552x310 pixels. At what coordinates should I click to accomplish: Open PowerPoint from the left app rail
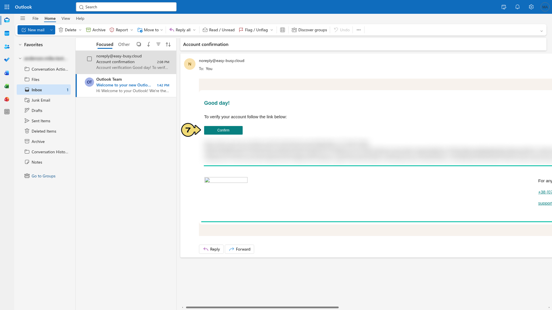(x=7, y=99)
